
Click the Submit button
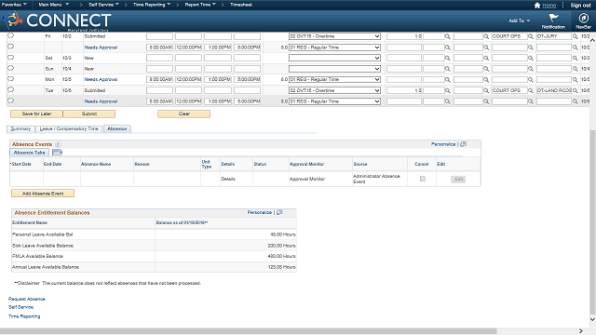coord(89,114)
